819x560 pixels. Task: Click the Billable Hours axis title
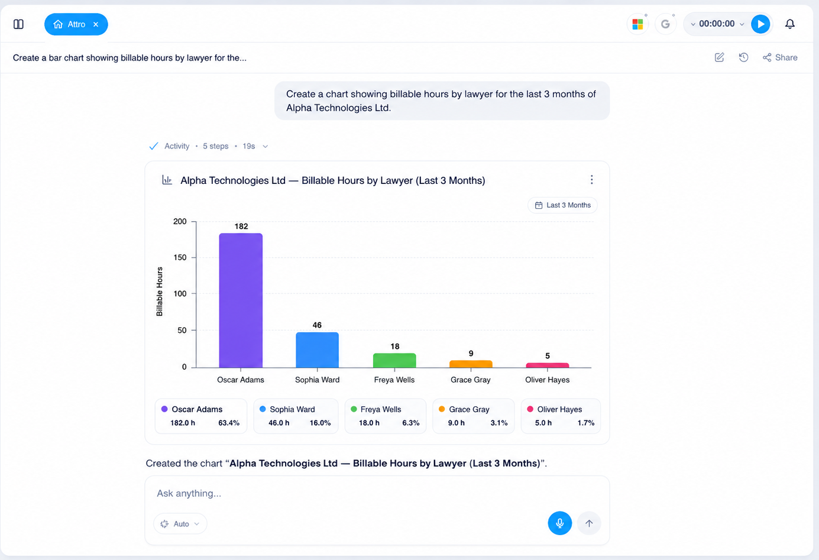(159, 292)
